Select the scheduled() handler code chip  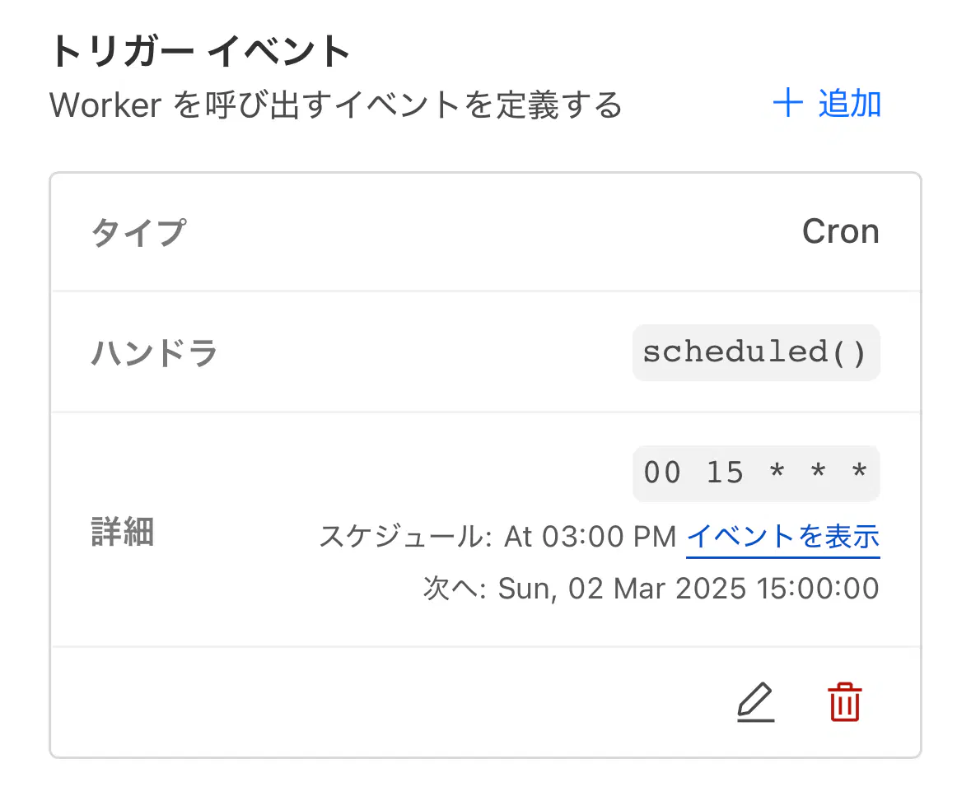tap(756, 352)
